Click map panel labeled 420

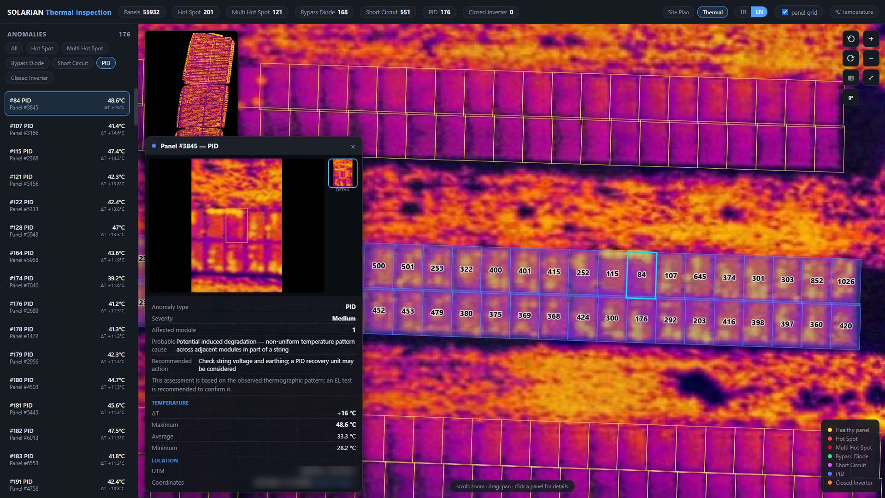click(845, 326)
